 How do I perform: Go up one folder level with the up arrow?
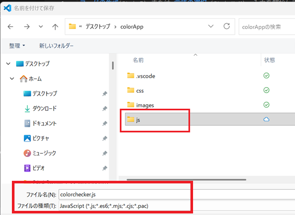pyautogui.click(x=55, y=27)
